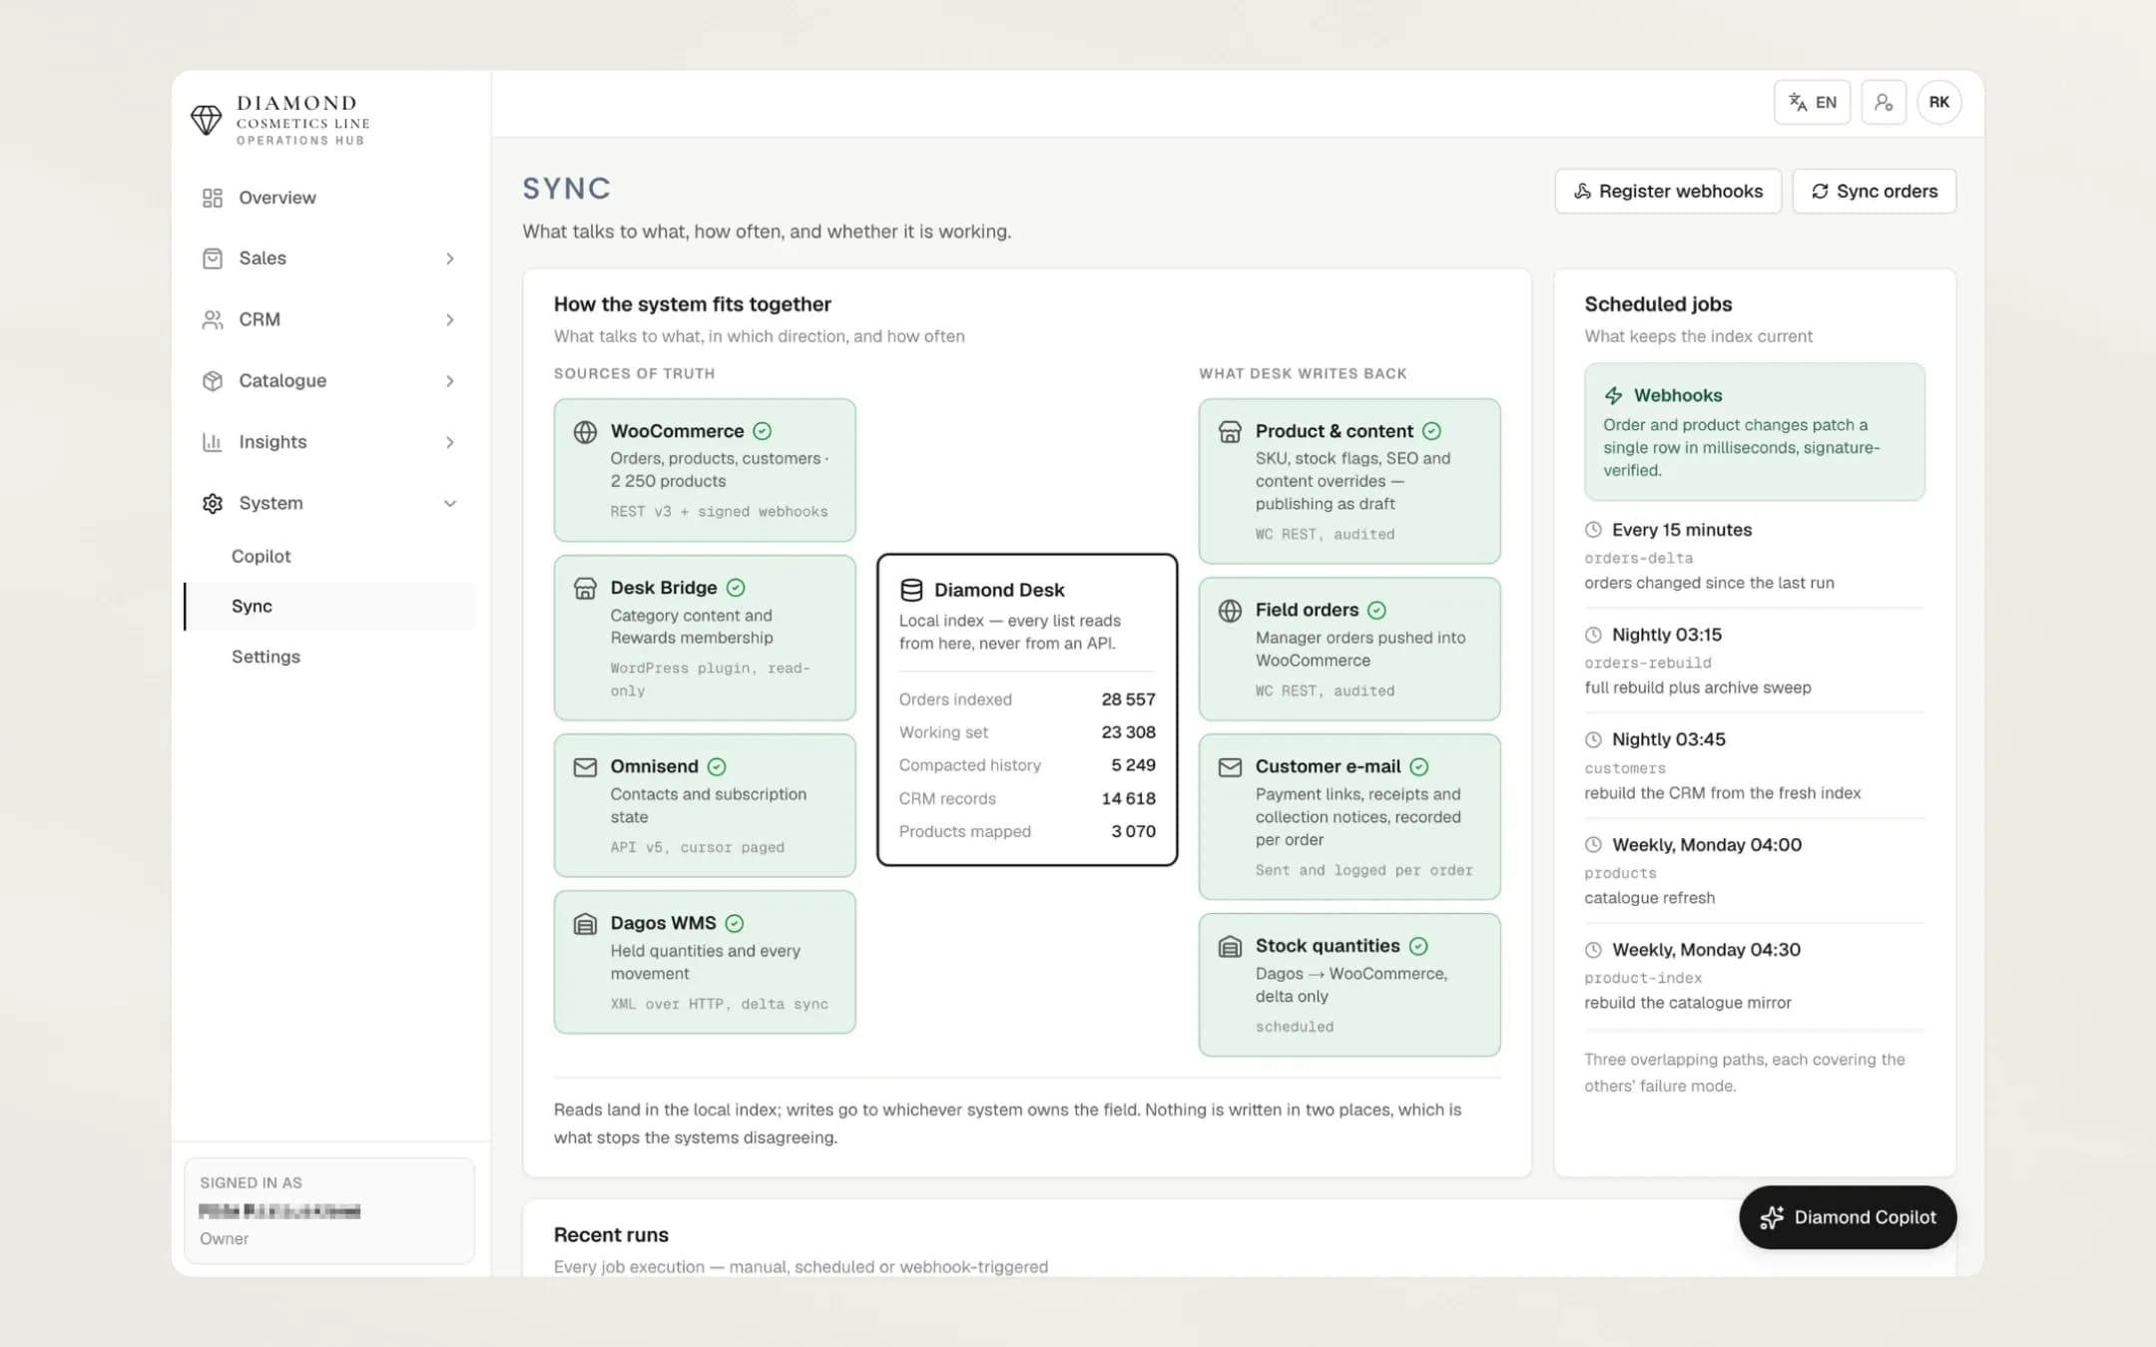Click the Product & content store icon
2156x1347 pixels.
point(1230,432)
